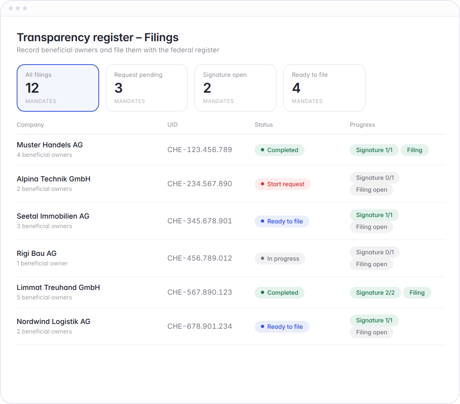Image resolution: width=460 pixels, height=404 pixels.
Task: Click '3 beneficial owners' under Seetal Immobilien
Action: [x=44, y=226]
